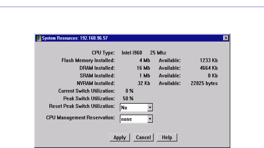The image size is (264, 148).
Task: Open Help for System Resources
Action: [167, 137]
